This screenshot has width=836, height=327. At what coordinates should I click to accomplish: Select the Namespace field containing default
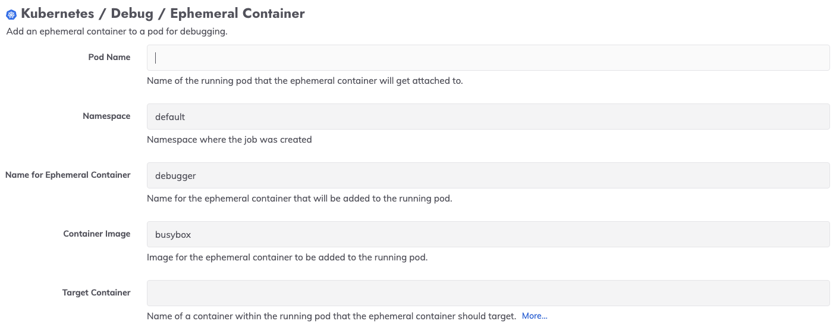[x=488, y=117]
